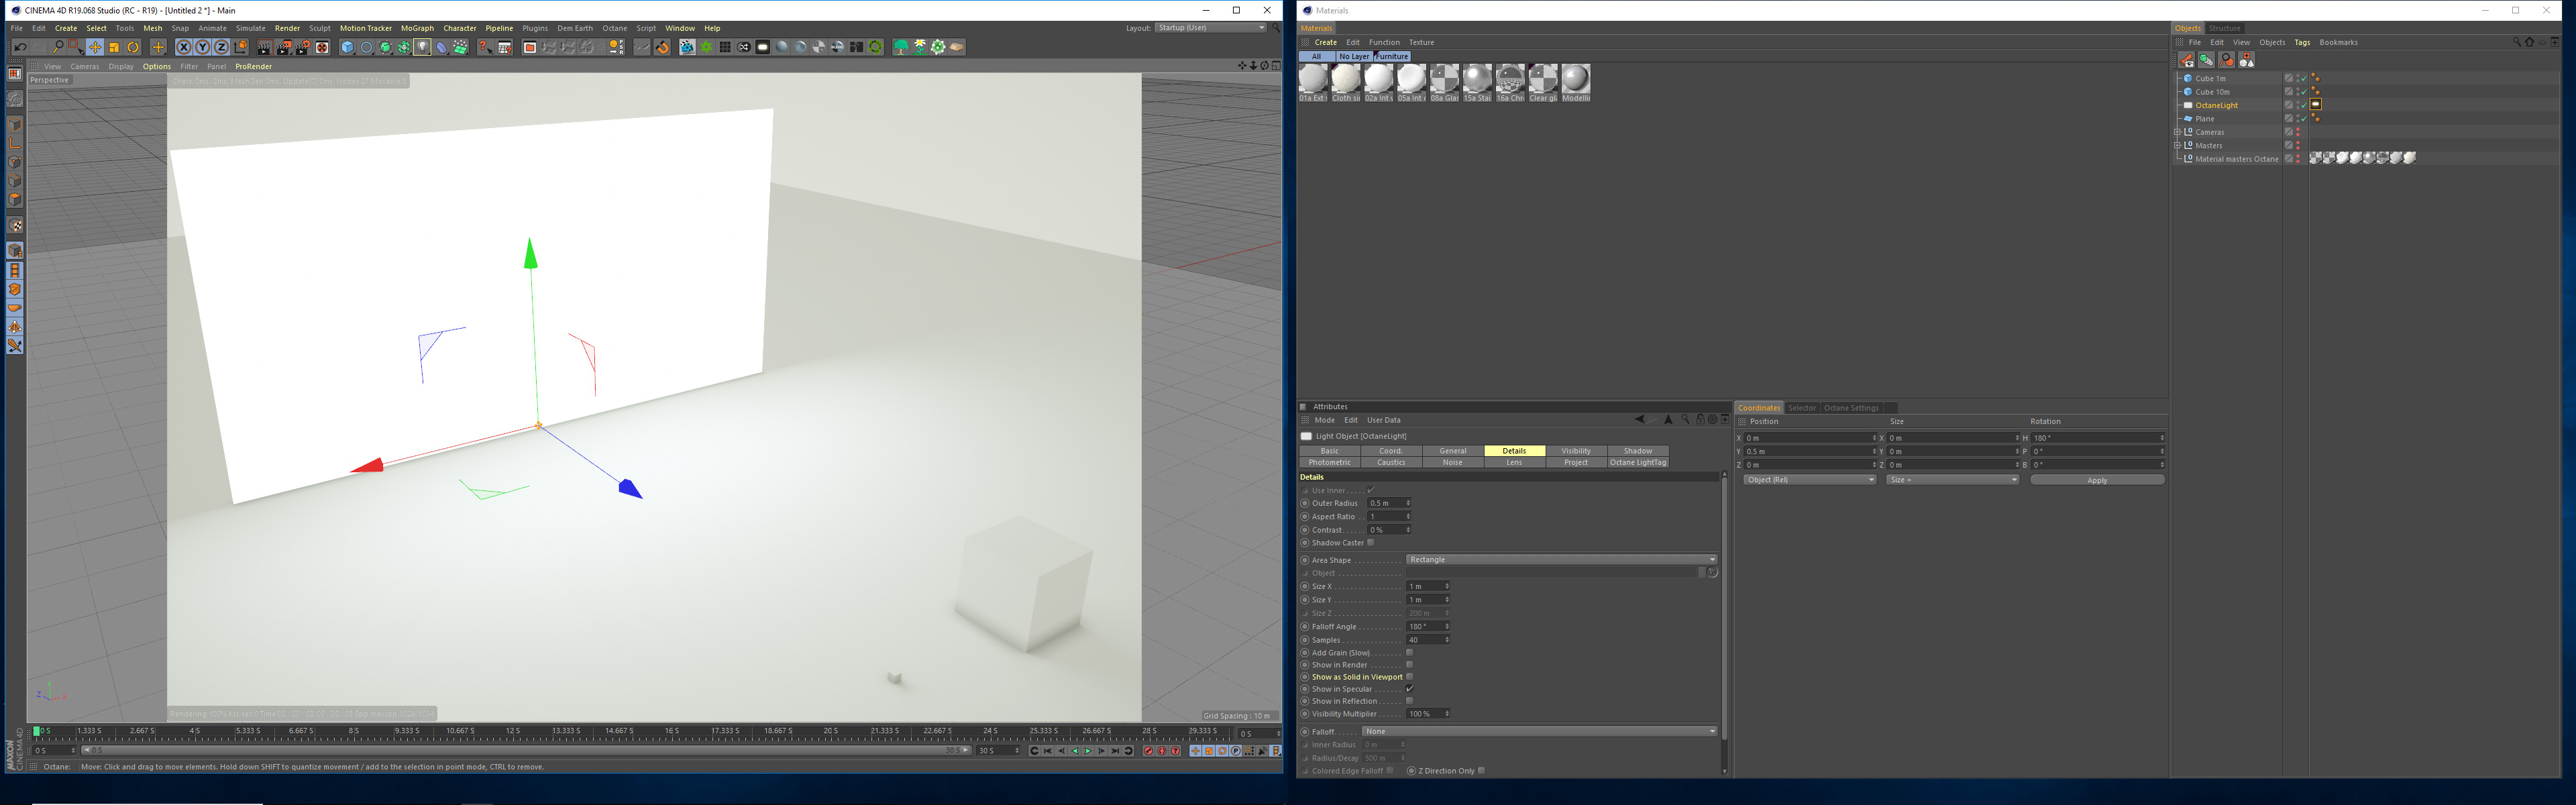Uncheck Show in Specular checkbox
This screenshot has height=805, width=2576.
click(1410, 689)
